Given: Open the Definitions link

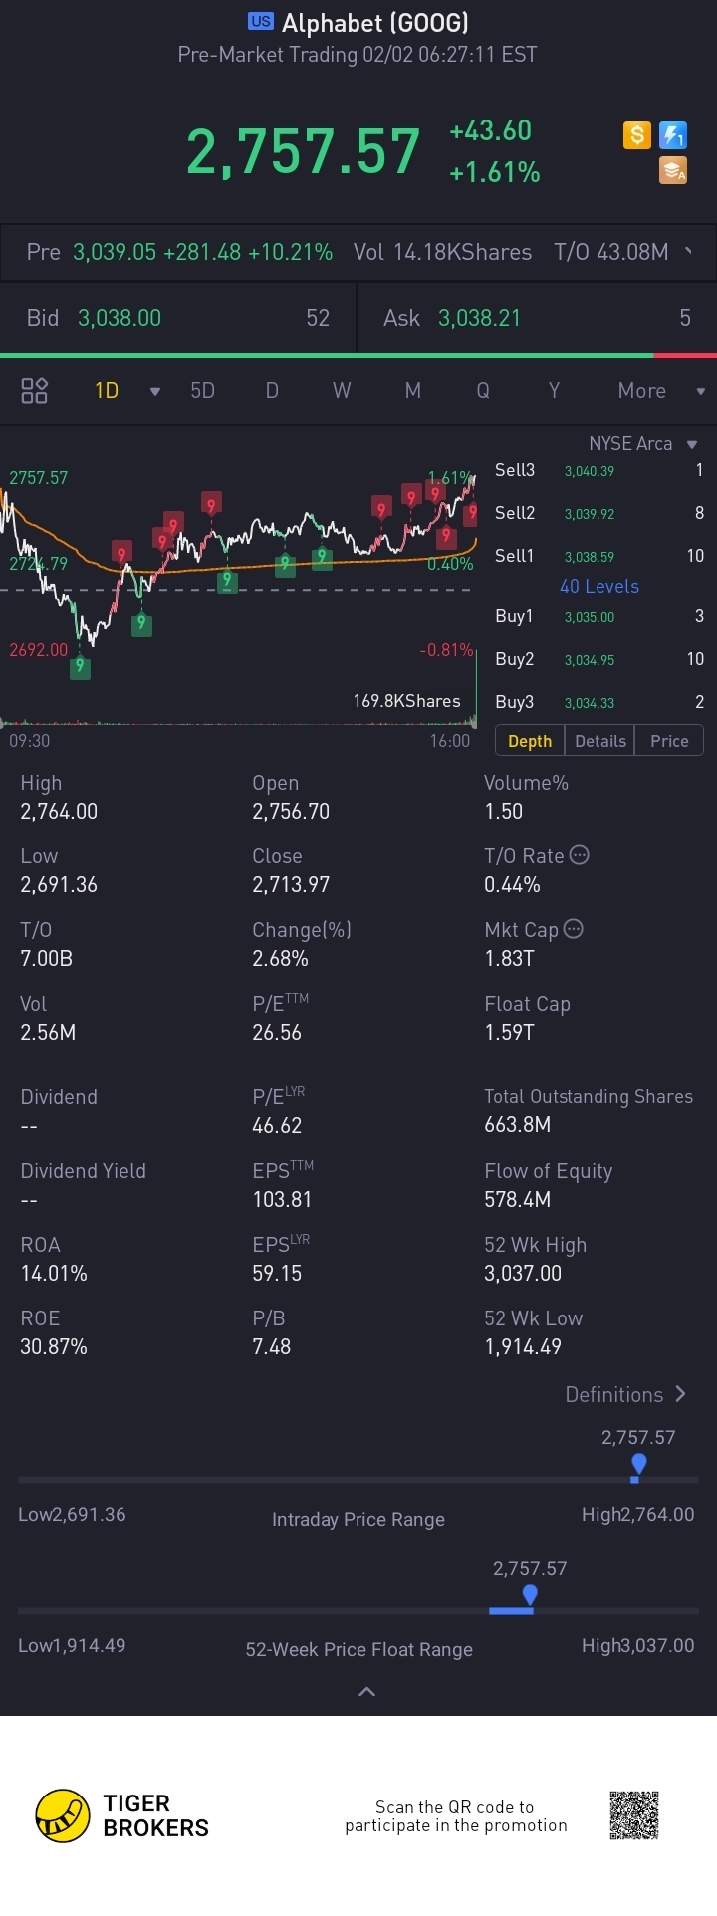Looking at the screenshot, I should click(625, 1395).
